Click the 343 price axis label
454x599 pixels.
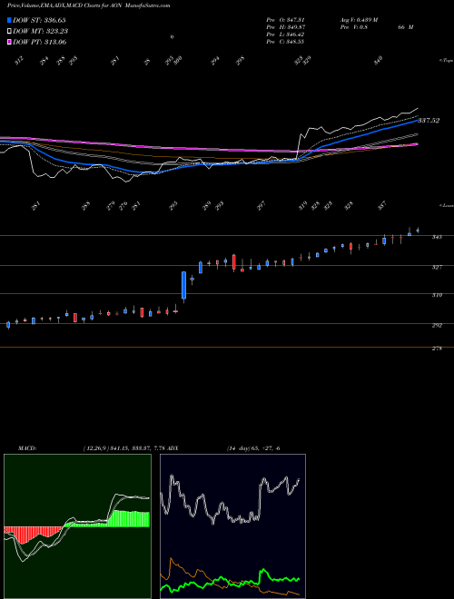pos(437,237)
